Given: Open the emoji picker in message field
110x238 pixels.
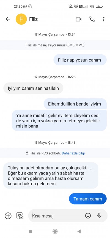Looking at the screenshot, I should (x=88, y=216).
